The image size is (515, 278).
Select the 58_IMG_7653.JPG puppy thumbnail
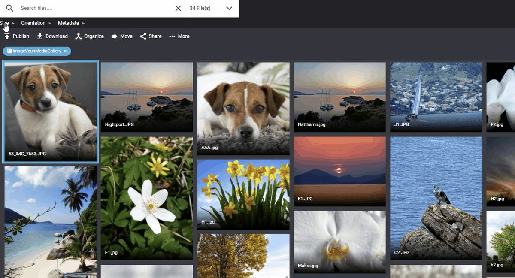(x=51, y=112)
